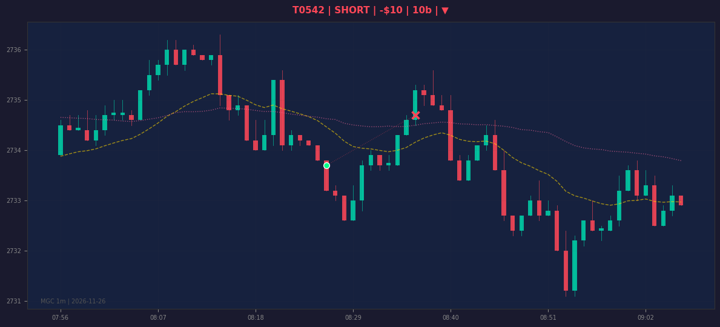Click the tall red candle at 08:40
The height and width of the screenshot is (327, 720).
coord(451,135)
